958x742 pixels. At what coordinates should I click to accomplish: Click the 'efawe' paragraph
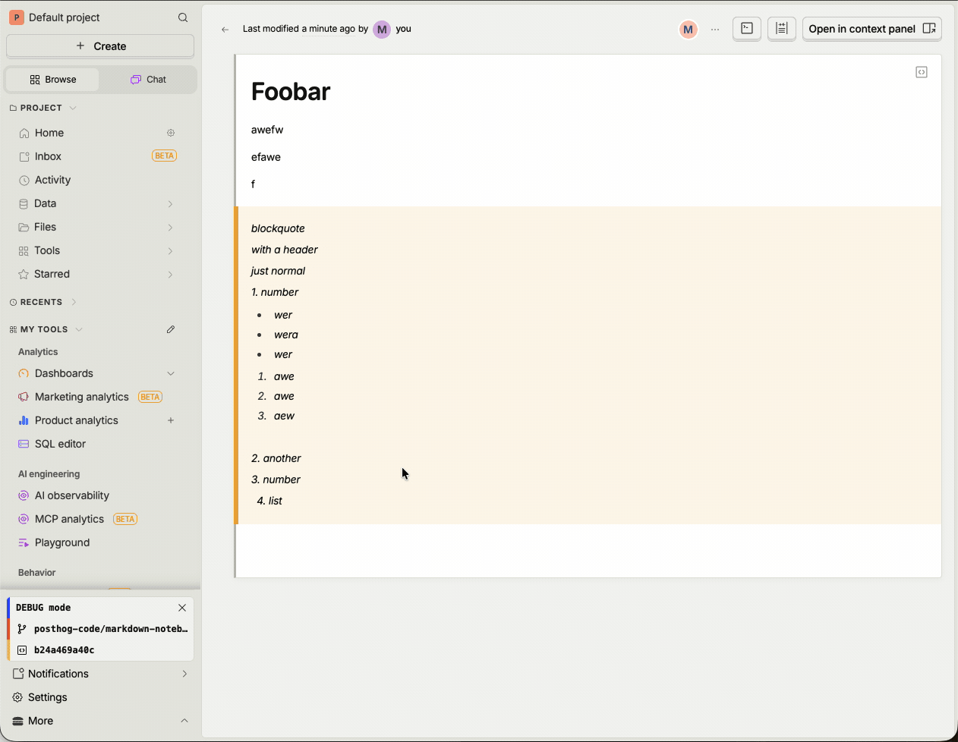266,157
